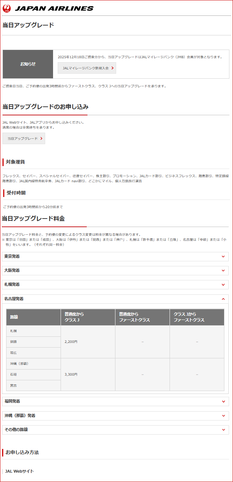Click the お知らせ notice label
The width and height of the screenshot is (233, 482).
pyautogui.click(x=28, y=64)
